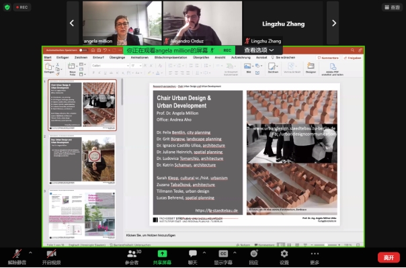This screenshot has height=268, width=406.
Task: Select Alejandro Orduz video thumbnail
Action: (x=202, y=23)
